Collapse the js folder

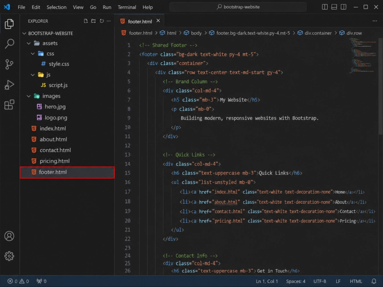(x=33, y=75)
